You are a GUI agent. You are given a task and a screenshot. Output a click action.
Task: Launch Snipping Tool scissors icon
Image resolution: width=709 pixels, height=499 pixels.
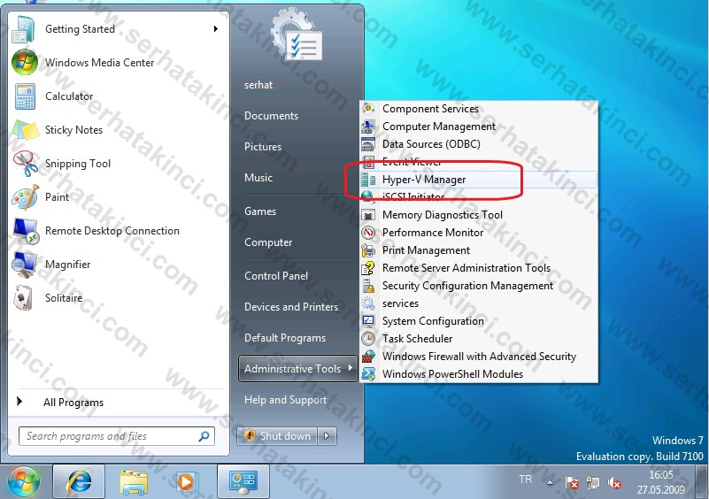pyautogui.click(x=26, y=164)
